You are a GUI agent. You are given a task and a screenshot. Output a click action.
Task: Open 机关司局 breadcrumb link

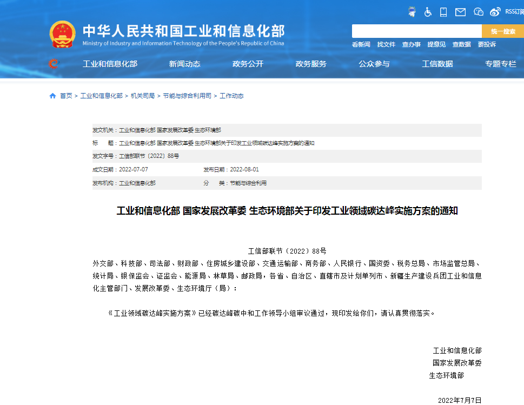click(x=143, y=96)
